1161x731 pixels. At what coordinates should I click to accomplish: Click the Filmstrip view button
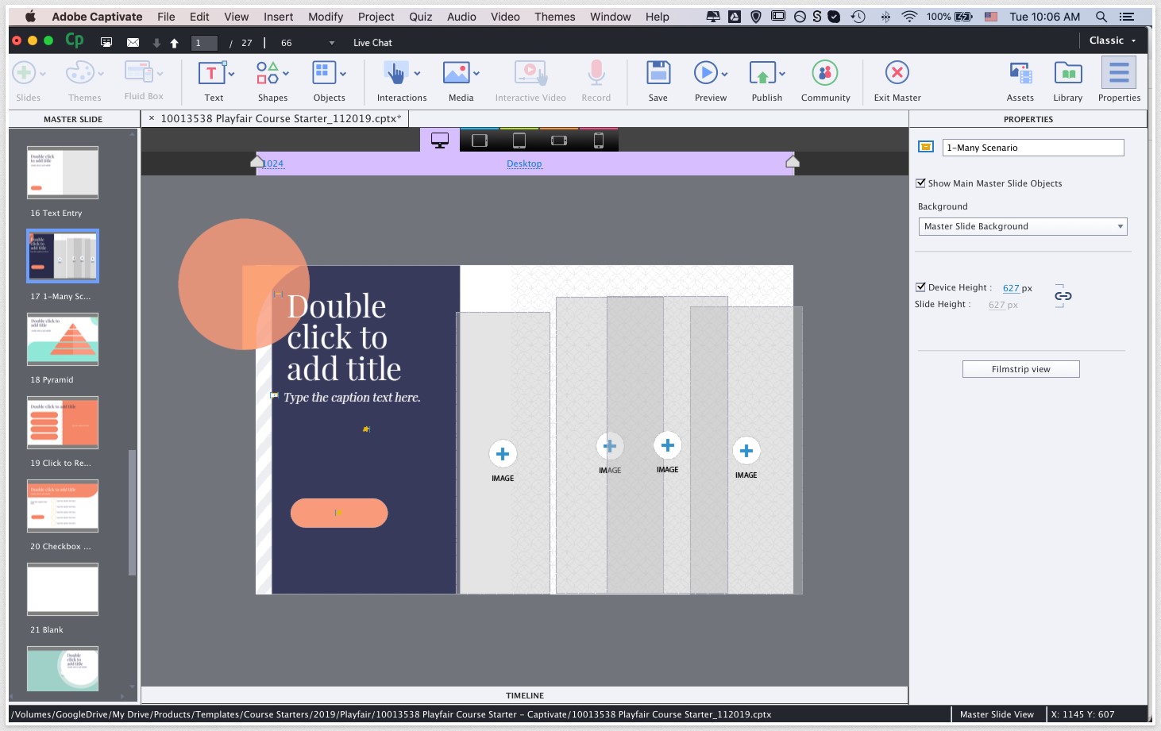(1020, 369)
